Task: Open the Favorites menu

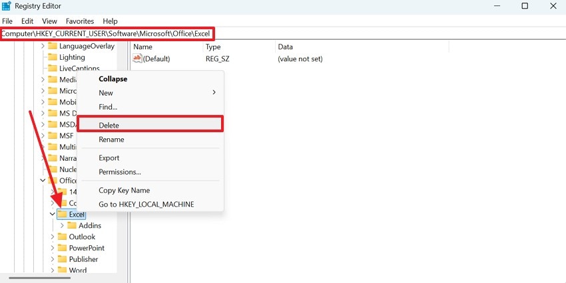Action: coord(80,21)
